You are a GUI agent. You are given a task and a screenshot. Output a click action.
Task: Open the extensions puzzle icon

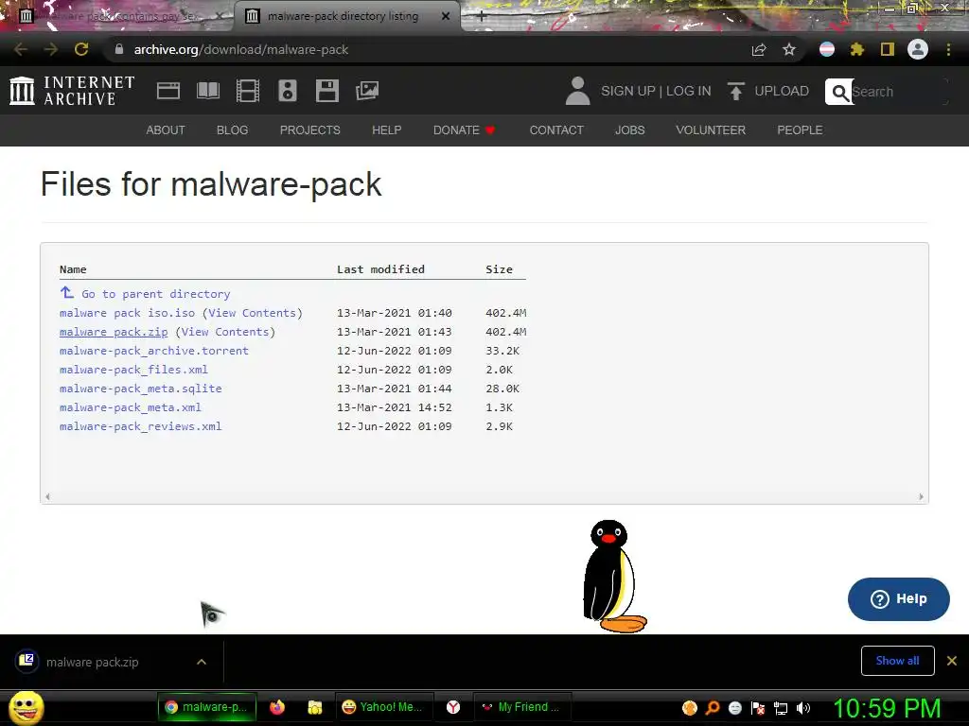(857, 49)
